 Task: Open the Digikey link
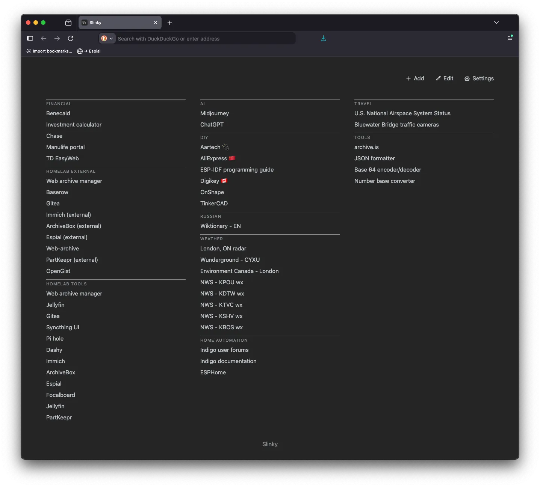[x=214, y=181]
